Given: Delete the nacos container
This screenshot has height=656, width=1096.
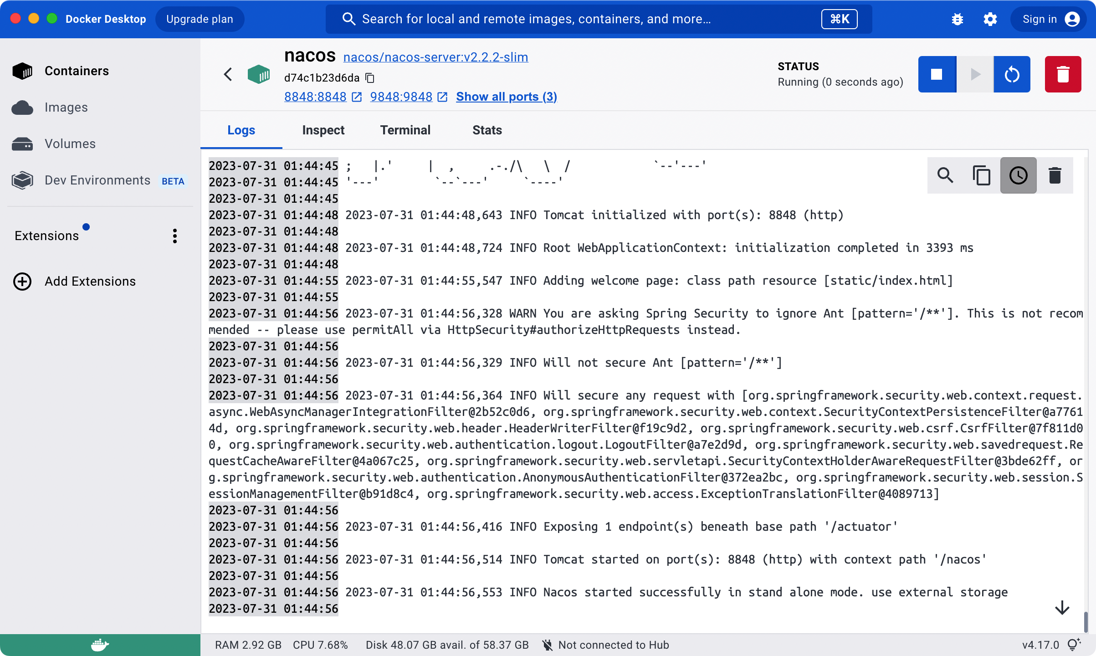Looking at the screenshot, I should pyautogui.click(x=1063, y=74).
